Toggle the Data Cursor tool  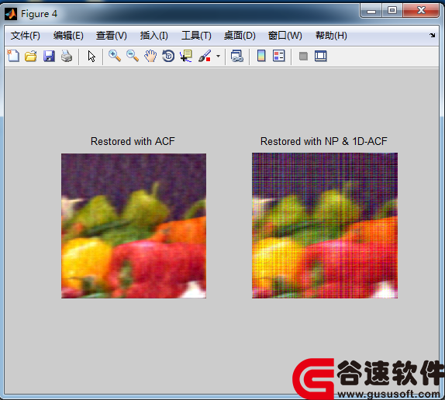[186, 56]
